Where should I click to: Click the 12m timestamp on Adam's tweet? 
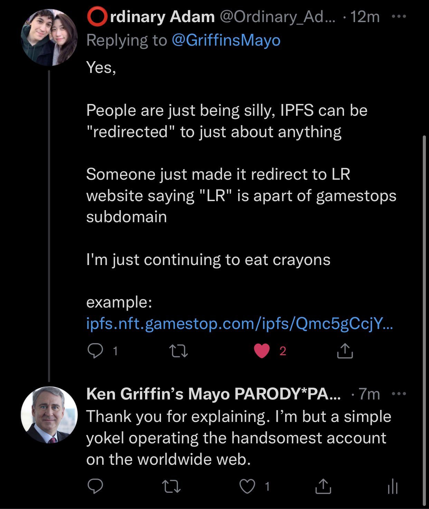tap(365, 17)
